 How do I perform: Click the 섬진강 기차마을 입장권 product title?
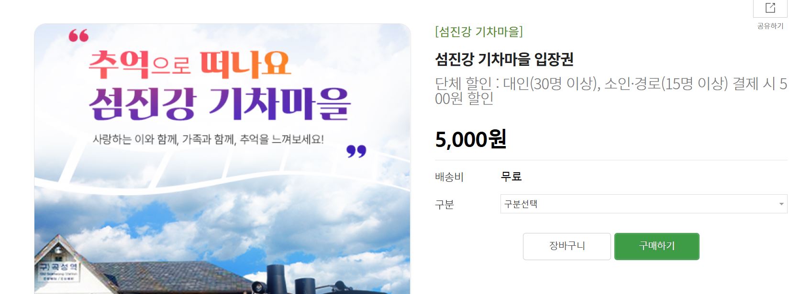click(504, 59)
